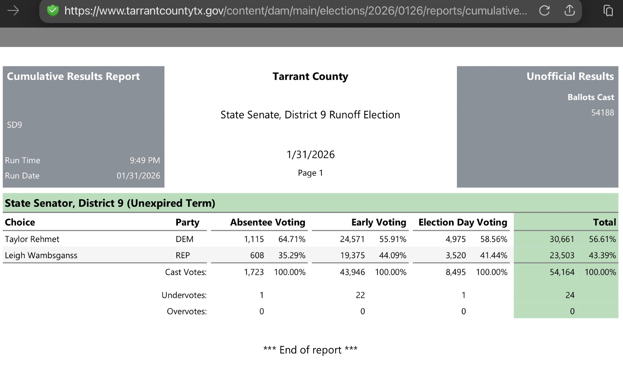Image resolution: width=623 pixels, height=385 pixels.
Task: Click the total cast votes 54,164 cell
Action: click(562, 272)
